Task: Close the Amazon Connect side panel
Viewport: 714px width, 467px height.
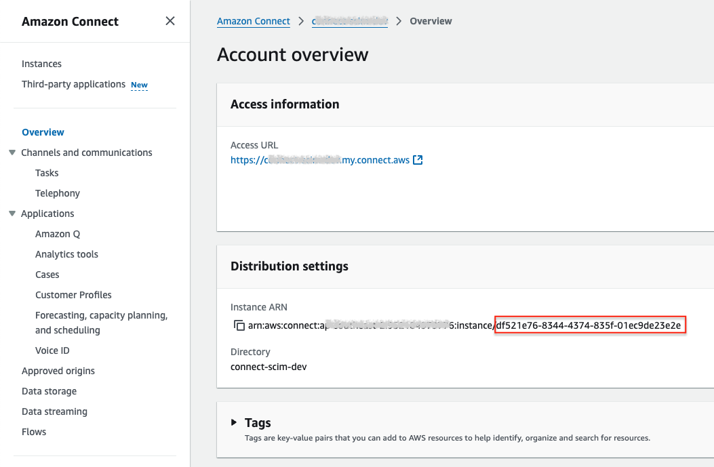Action: (x=170, y=21)
